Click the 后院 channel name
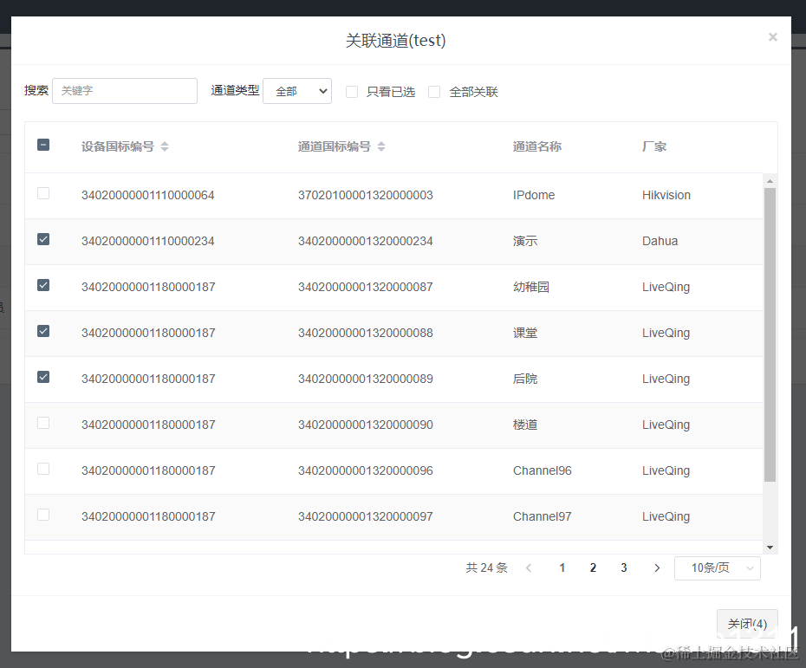The image size is (806, 668). click(x=525, y=379)
